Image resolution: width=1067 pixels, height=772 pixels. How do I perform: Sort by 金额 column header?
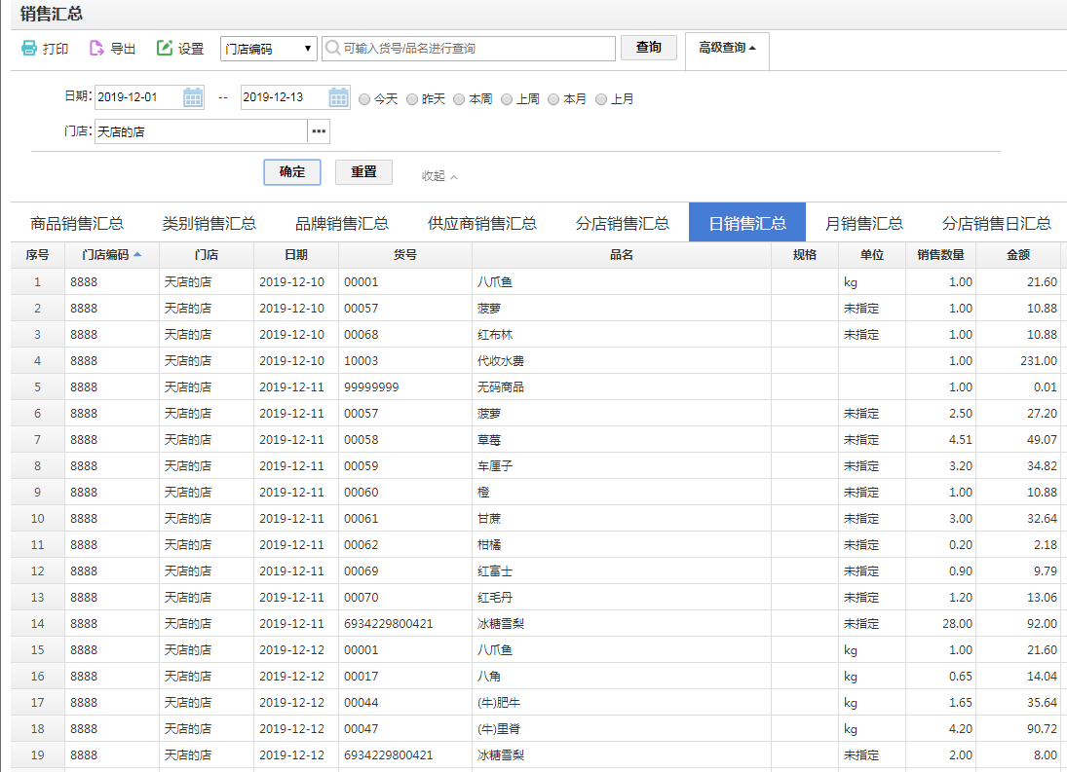click(1018, 255)
